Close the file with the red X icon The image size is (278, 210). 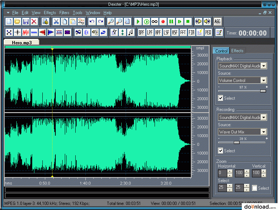[x=34, y=22]
